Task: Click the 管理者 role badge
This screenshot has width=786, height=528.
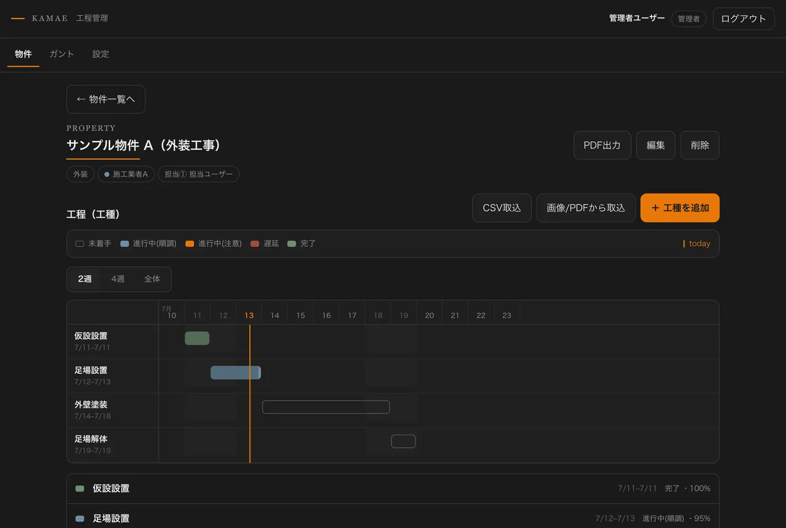Action: point(688,19)
